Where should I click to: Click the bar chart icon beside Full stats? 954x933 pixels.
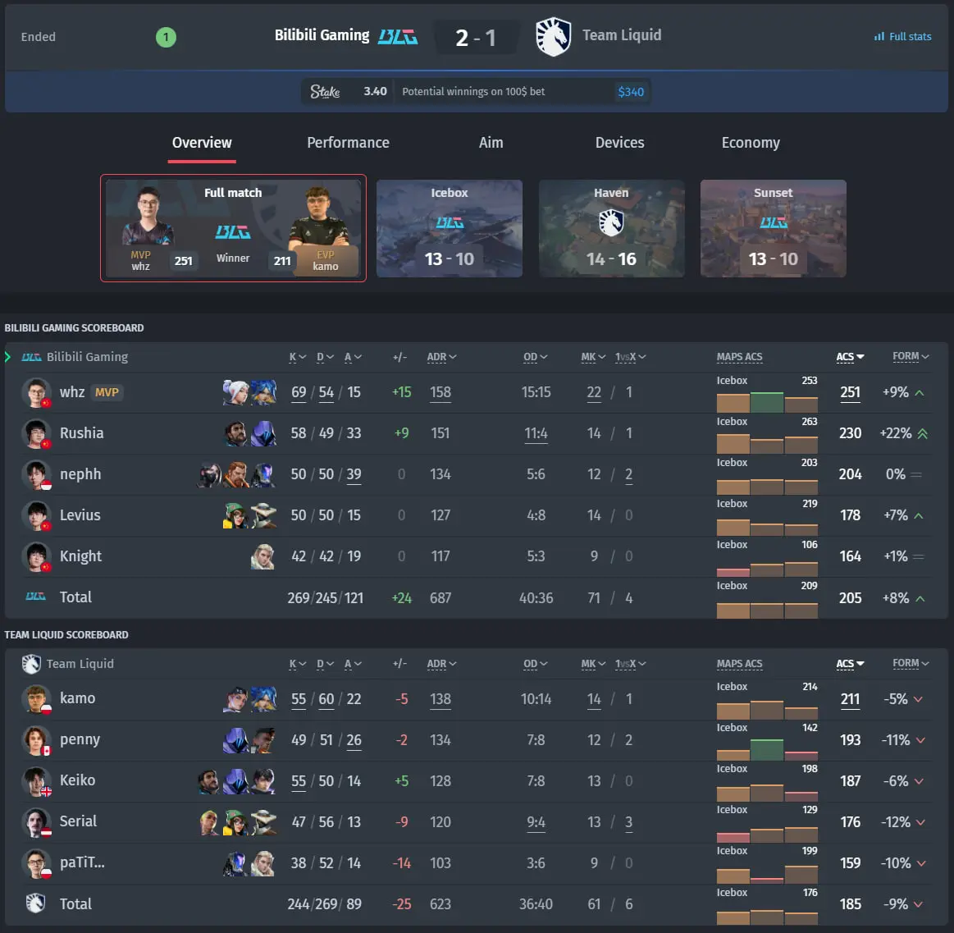point(879,37)
